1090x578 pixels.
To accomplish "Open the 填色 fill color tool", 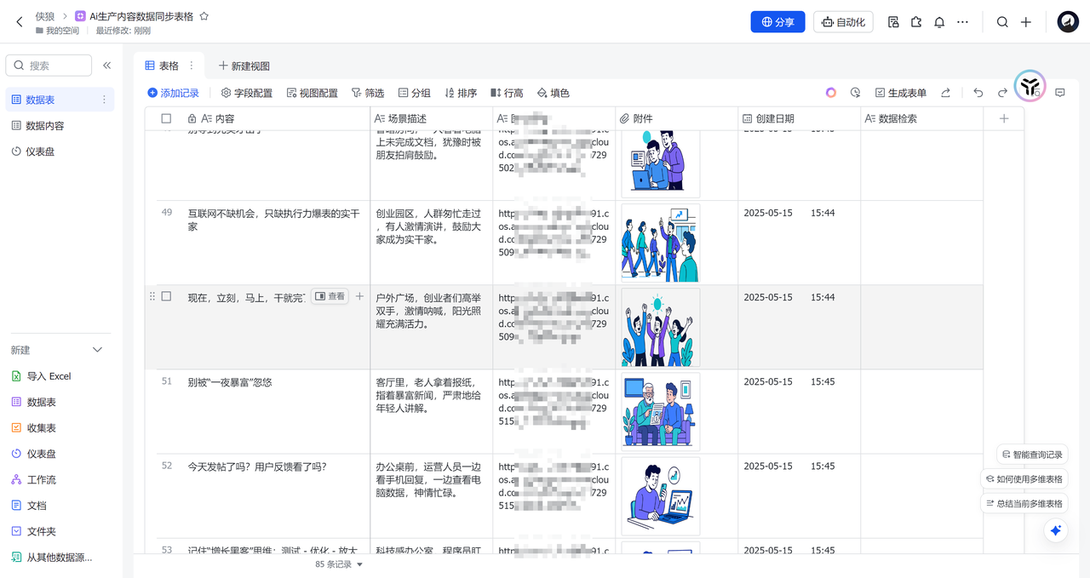I will click(554, 93).
